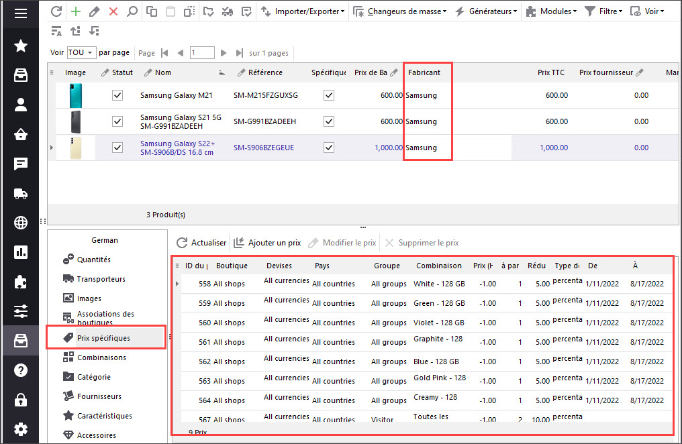The height and width of the screenshot is (444, 682).
Task: Refresh product list with toolbar reload icon
Action: point(56,11)
